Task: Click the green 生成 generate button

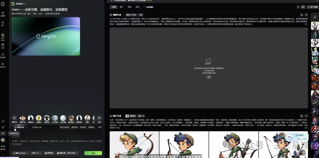Action: click(x=93, y=153)
